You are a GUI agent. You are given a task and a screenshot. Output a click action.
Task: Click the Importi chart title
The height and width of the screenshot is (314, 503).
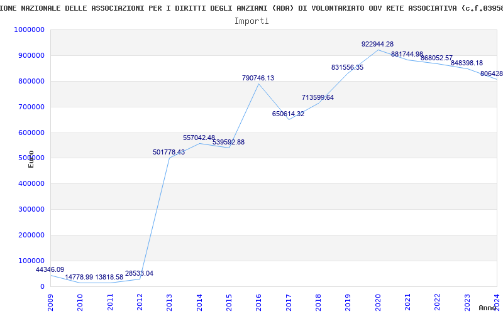coord(251,21)
